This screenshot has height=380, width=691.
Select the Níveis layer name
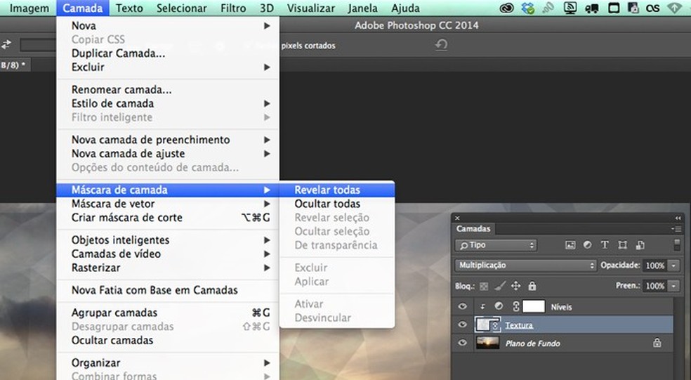[x=562, y=307]
